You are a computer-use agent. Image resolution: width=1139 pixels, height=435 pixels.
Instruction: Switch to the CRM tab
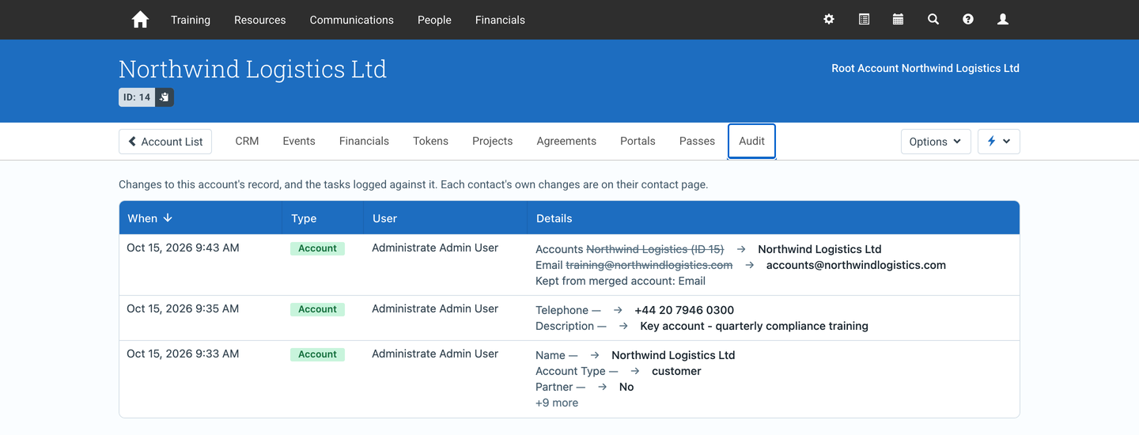247,141
